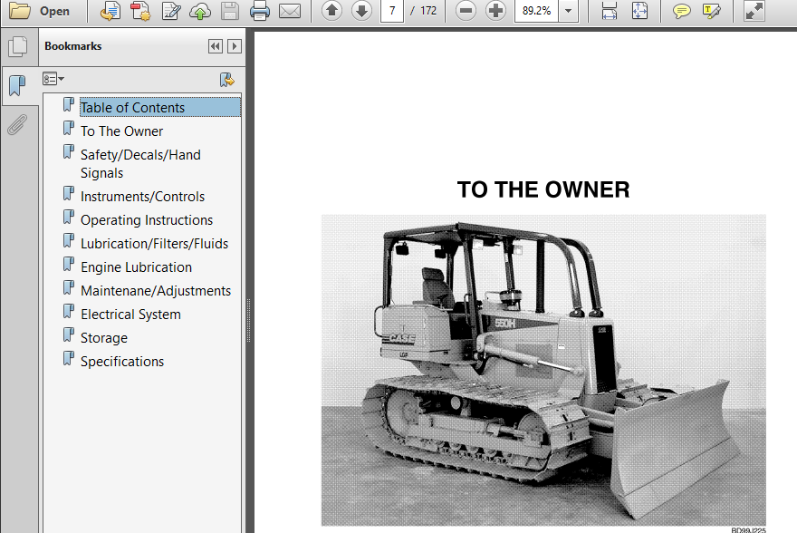Click the page number field showing 7
This screenshot has height=533, width=797.
tap(392, 11)
